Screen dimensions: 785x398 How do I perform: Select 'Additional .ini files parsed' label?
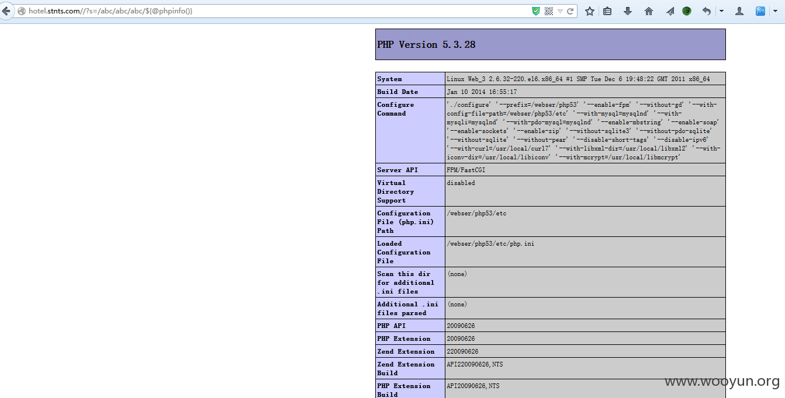coord(410,308)
